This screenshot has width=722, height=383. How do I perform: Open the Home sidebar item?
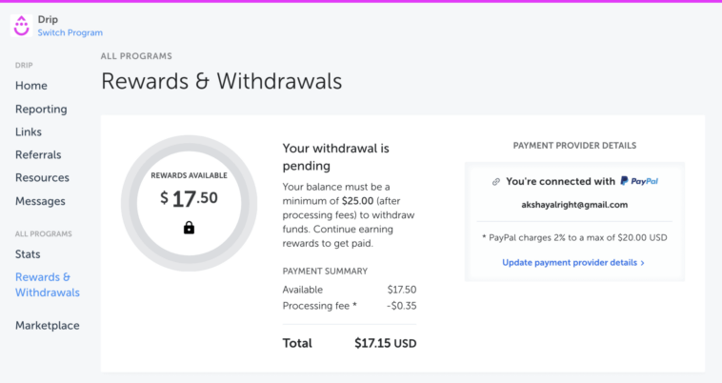pyautogui.click(x=31, y=86)
